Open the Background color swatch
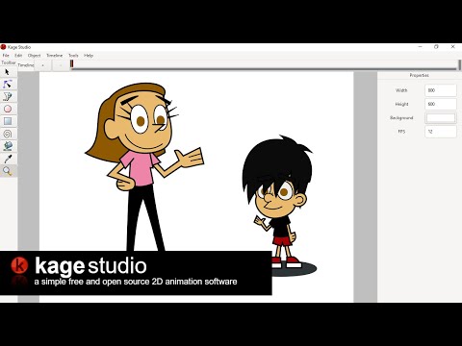The width and height of the screenshot is (462, 346). click(441, 118)
